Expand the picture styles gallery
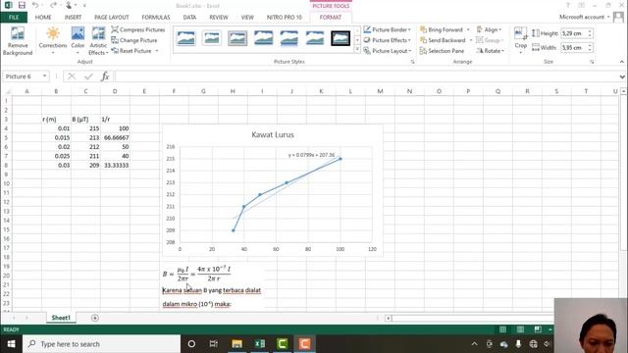The width and height of the screenshot is (628, 353). point(357,50)
